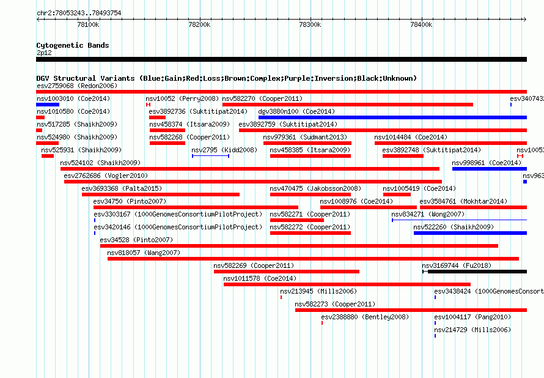Click the 78200k ruler position label
The image size is (544, 378).
click(199, 24)
